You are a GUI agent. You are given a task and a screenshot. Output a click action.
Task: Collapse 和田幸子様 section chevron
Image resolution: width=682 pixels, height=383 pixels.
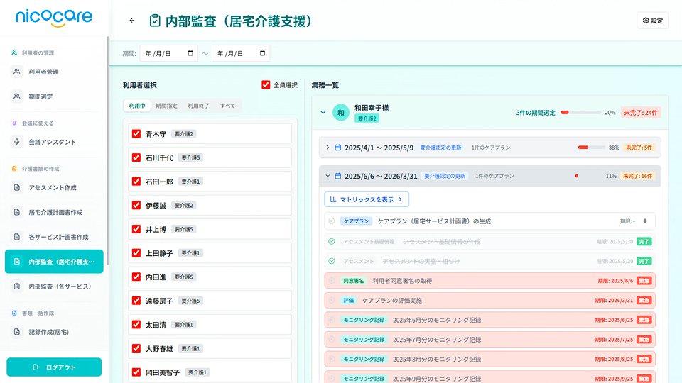(x=323, y=113)
